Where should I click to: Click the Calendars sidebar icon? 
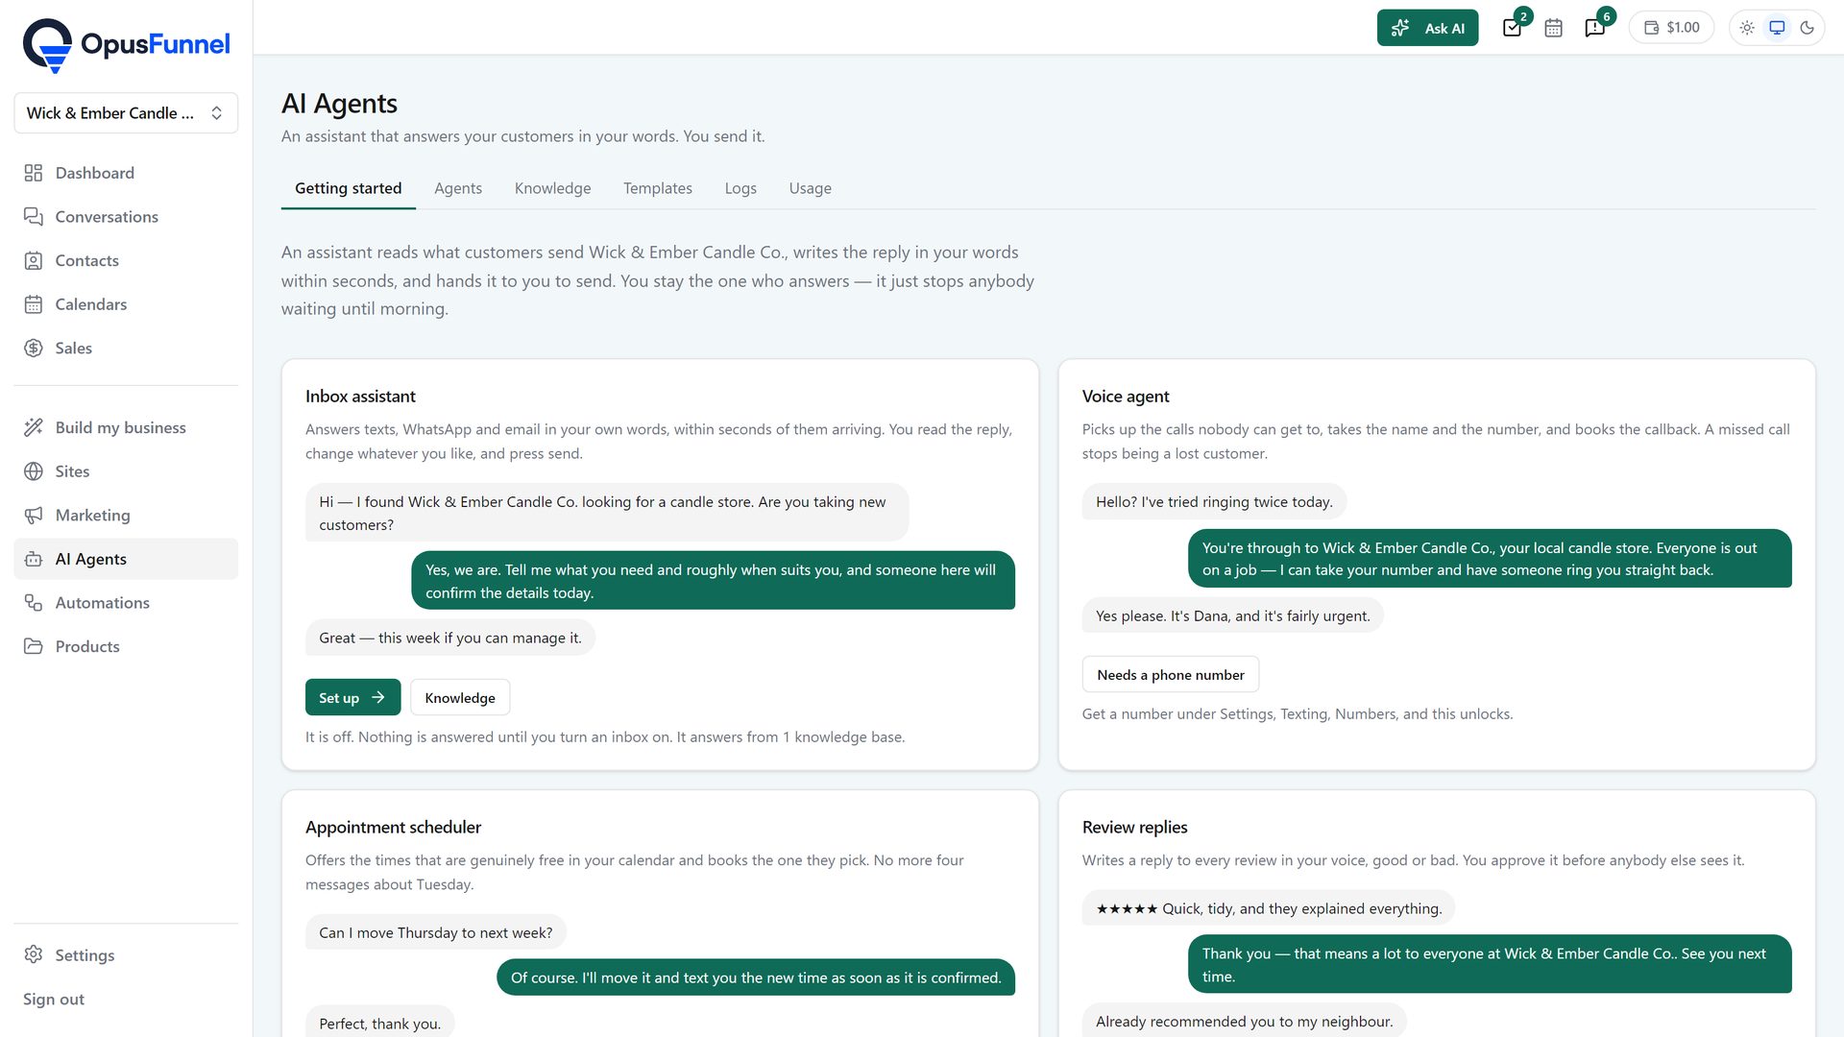pos(34,304)
